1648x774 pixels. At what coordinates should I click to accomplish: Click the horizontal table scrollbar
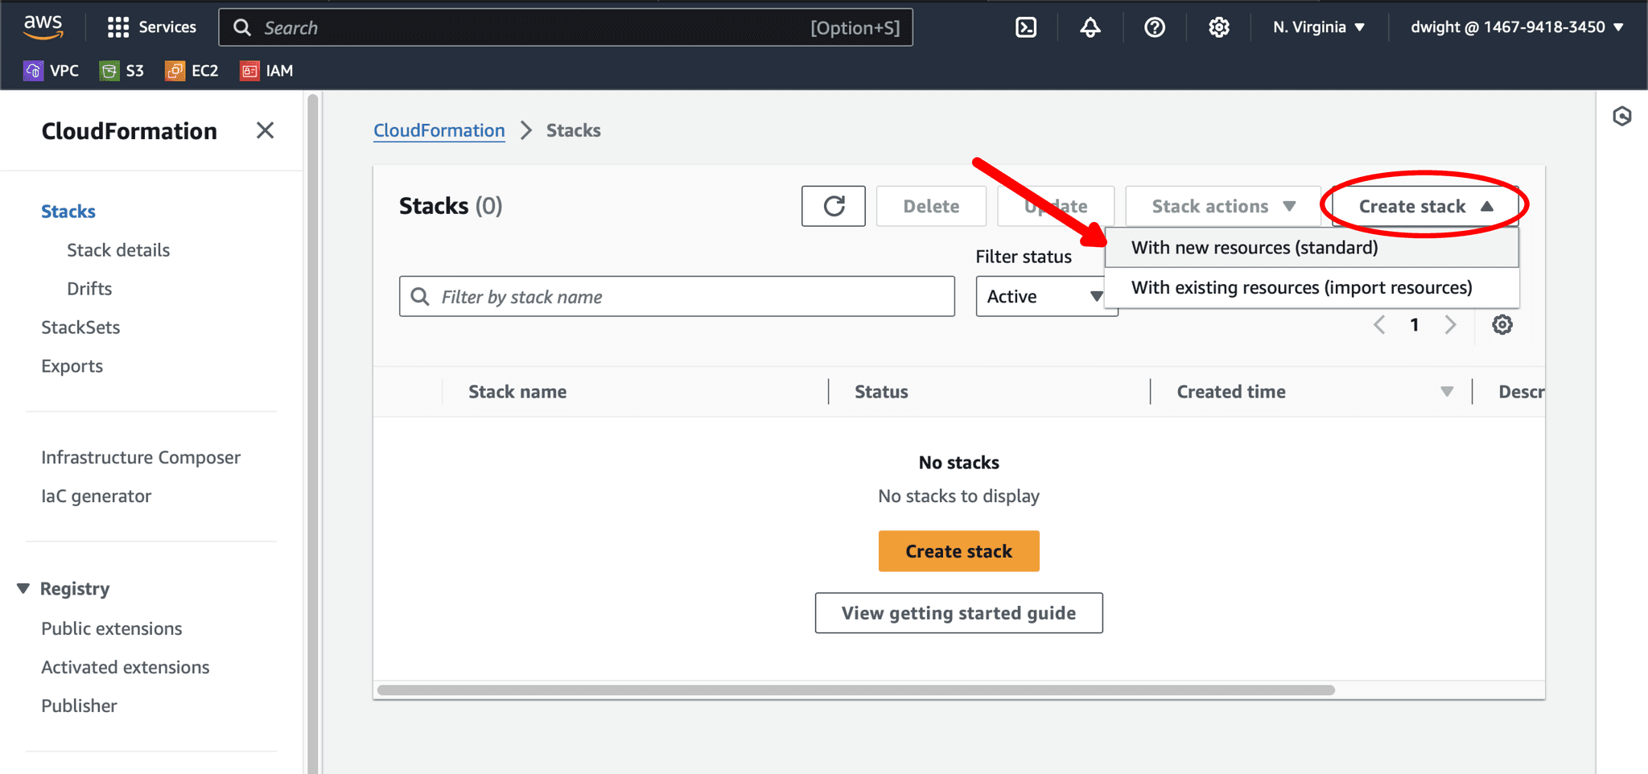856,690
